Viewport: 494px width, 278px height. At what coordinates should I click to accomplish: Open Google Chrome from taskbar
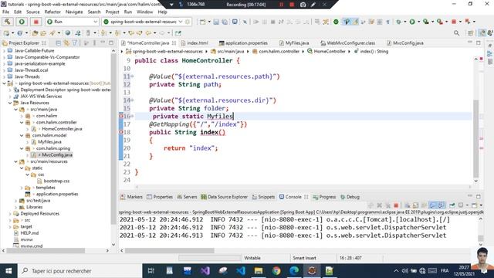[x=276, y=271]
